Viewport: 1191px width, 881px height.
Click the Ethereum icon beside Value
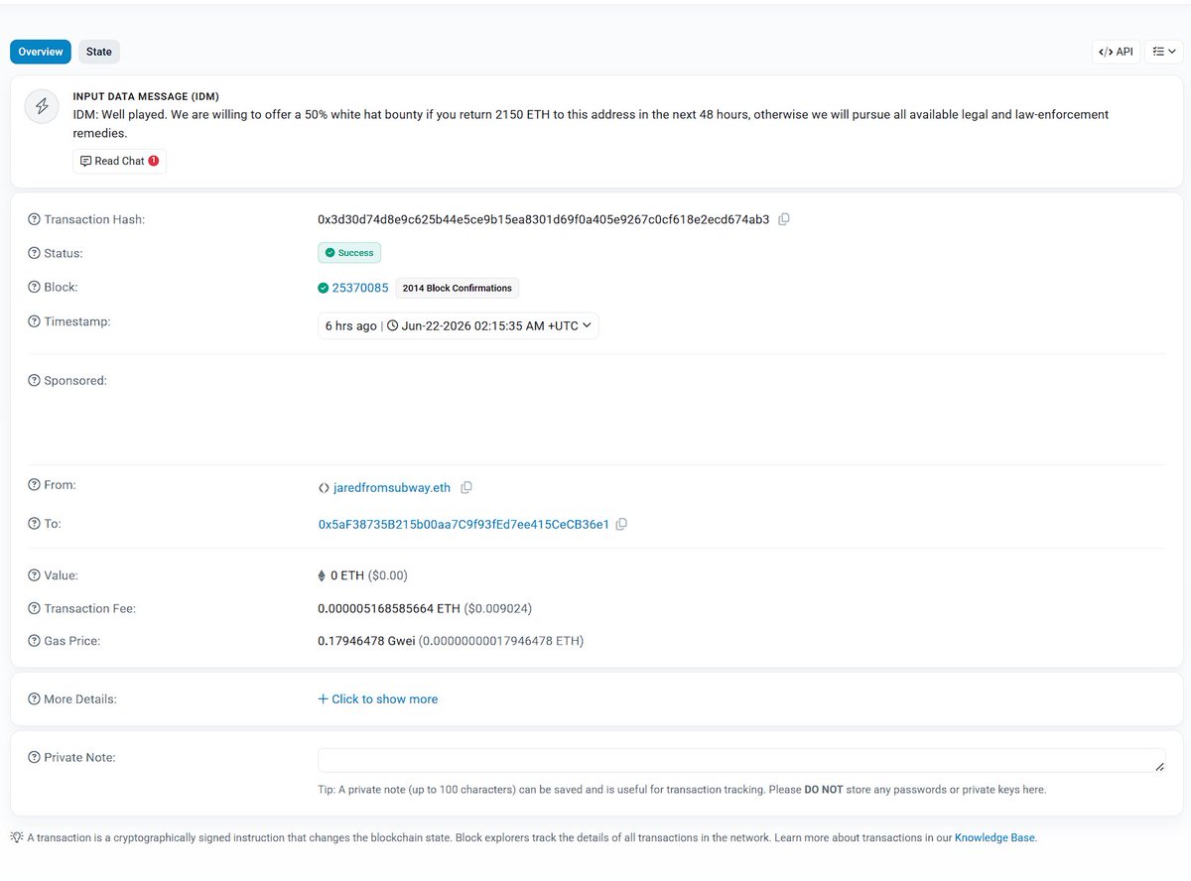[x=321, y=575]
